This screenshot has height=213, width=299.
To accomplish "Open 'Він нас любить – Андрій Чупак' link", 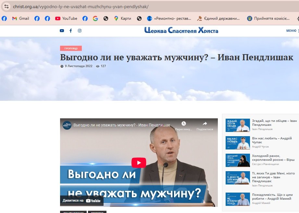I will [x=272, y=140].
